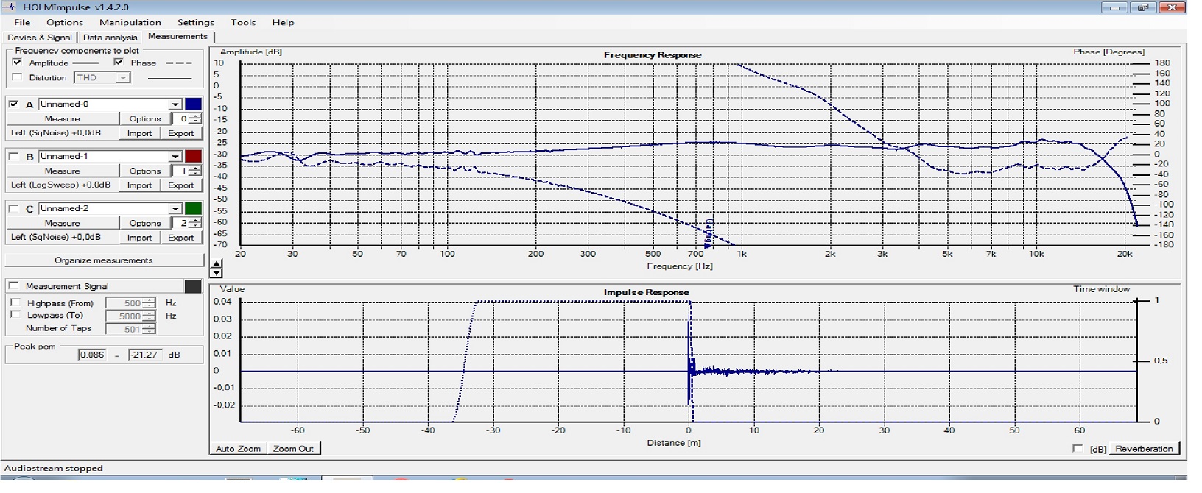
Task: Click the blue color swatch for measurement A
Action: coord(193,104)
